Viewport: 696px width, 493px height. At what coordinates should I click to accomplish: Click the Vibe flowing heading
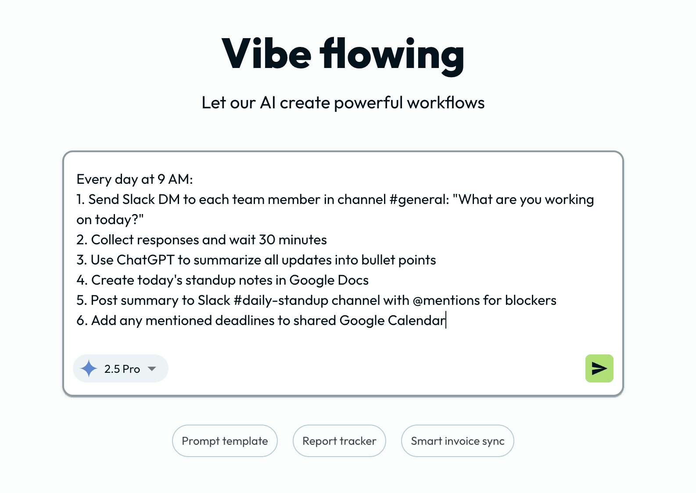tap(343, 54)
